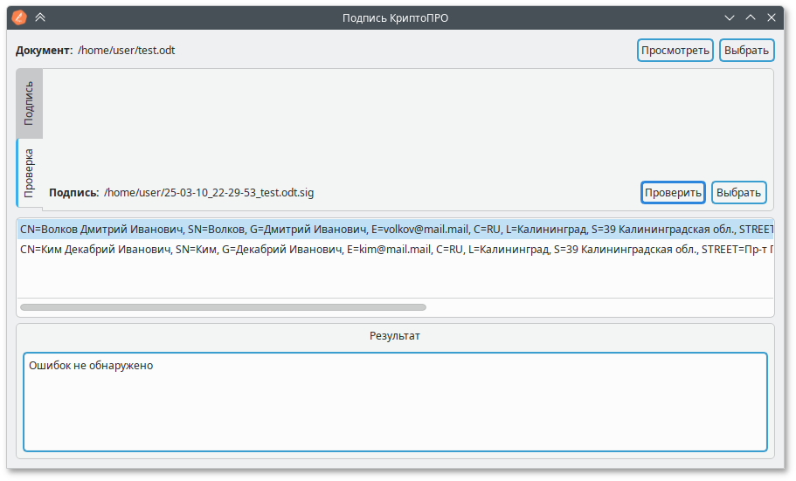Click the КриптоПРО app icon in title bar

pos(19,17)
